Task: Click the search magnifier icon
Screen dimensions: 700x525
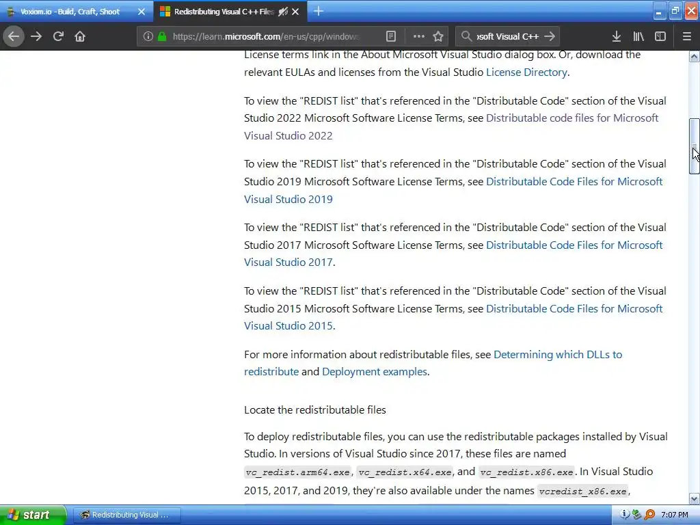Action: (466, 36)
